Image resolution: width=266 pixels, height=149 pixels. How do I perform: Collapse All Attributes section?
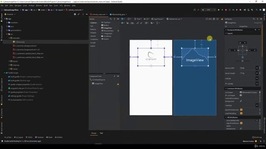(x=226, y=117)
